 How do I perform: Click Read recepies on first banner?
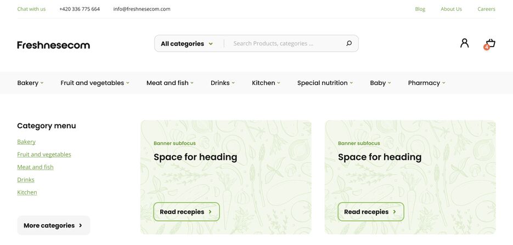187,212
